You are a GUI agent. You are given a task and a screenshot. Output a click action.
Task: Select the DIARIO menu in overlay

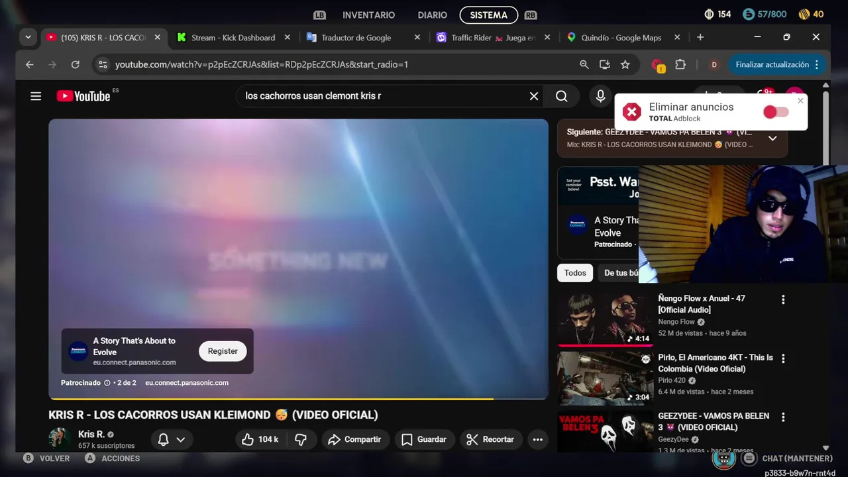click(432, 15)
